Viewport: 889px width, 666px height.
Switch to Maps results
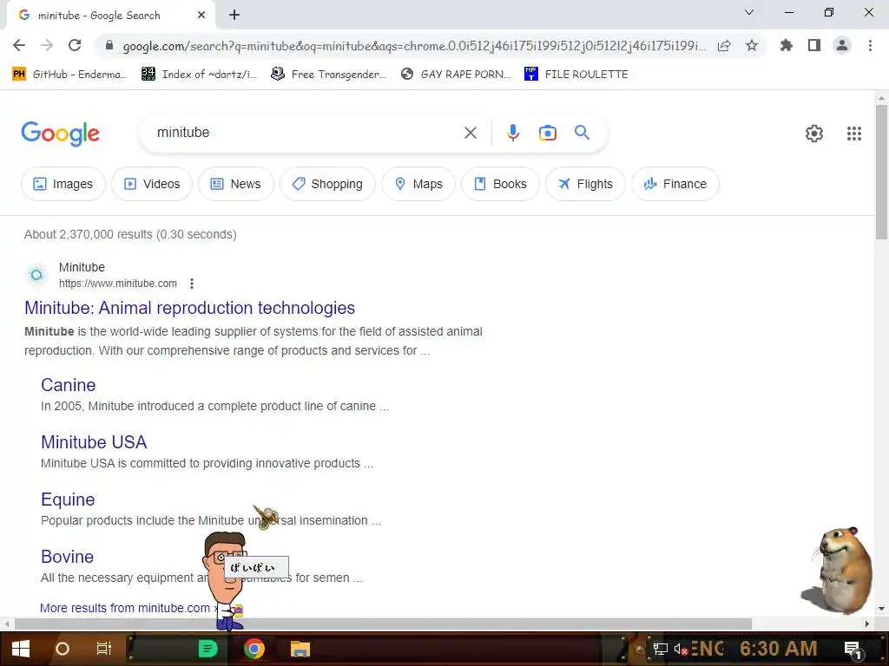[x=418, y=184]
